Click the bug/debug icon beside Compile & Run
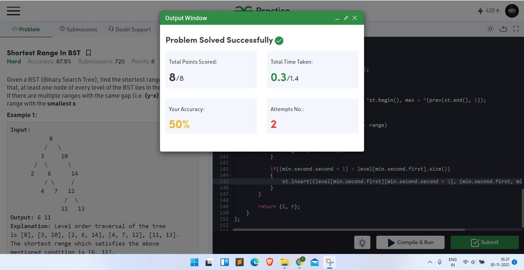Viewport: 524px width, 270px height. point(362,242)
